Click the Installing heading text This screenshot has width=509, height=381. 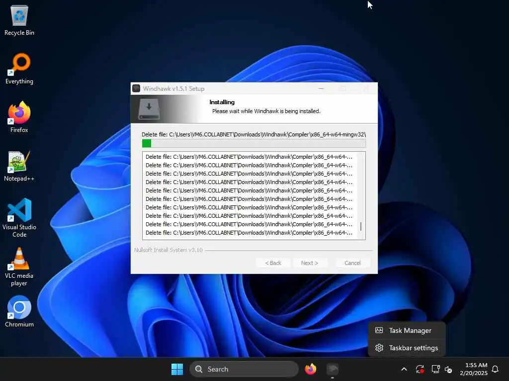point(222,102)
